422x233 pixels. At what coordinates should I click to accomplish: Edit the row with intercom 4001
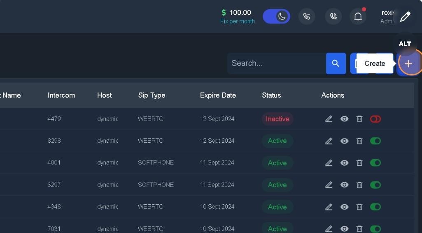[329, 163]
